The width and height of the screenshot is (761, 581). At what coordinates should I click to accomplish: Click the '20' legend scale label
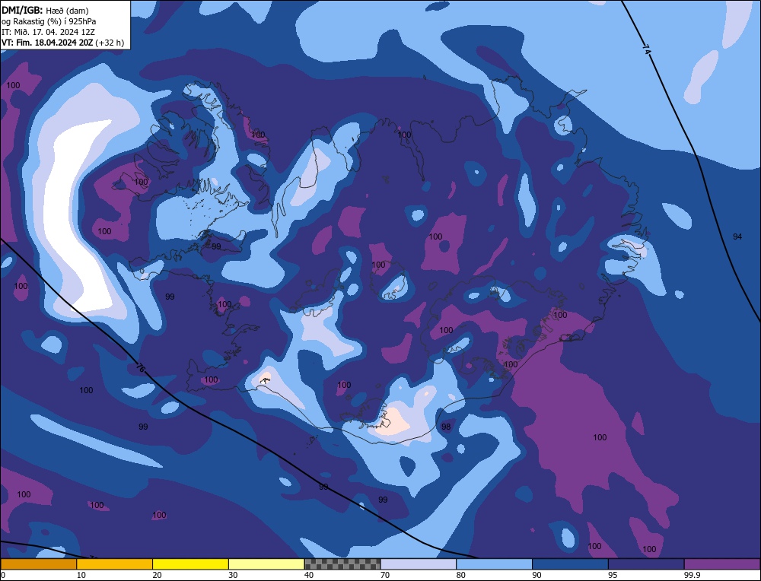tap(158, 575)
